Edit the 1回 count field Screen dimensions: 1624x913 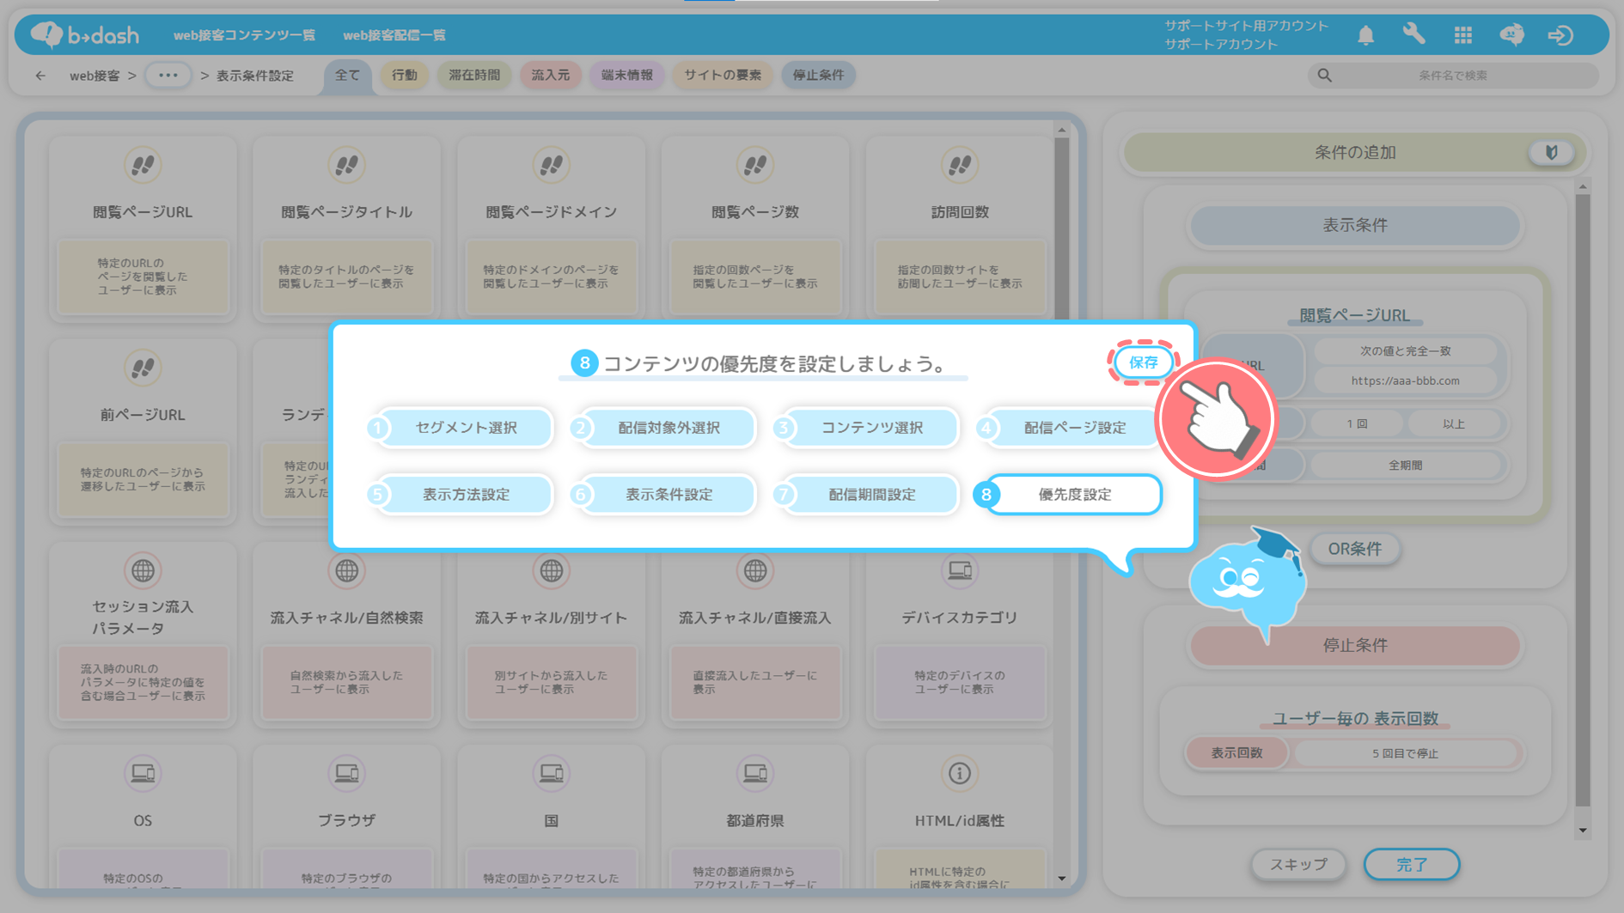tap(1356, 423)
